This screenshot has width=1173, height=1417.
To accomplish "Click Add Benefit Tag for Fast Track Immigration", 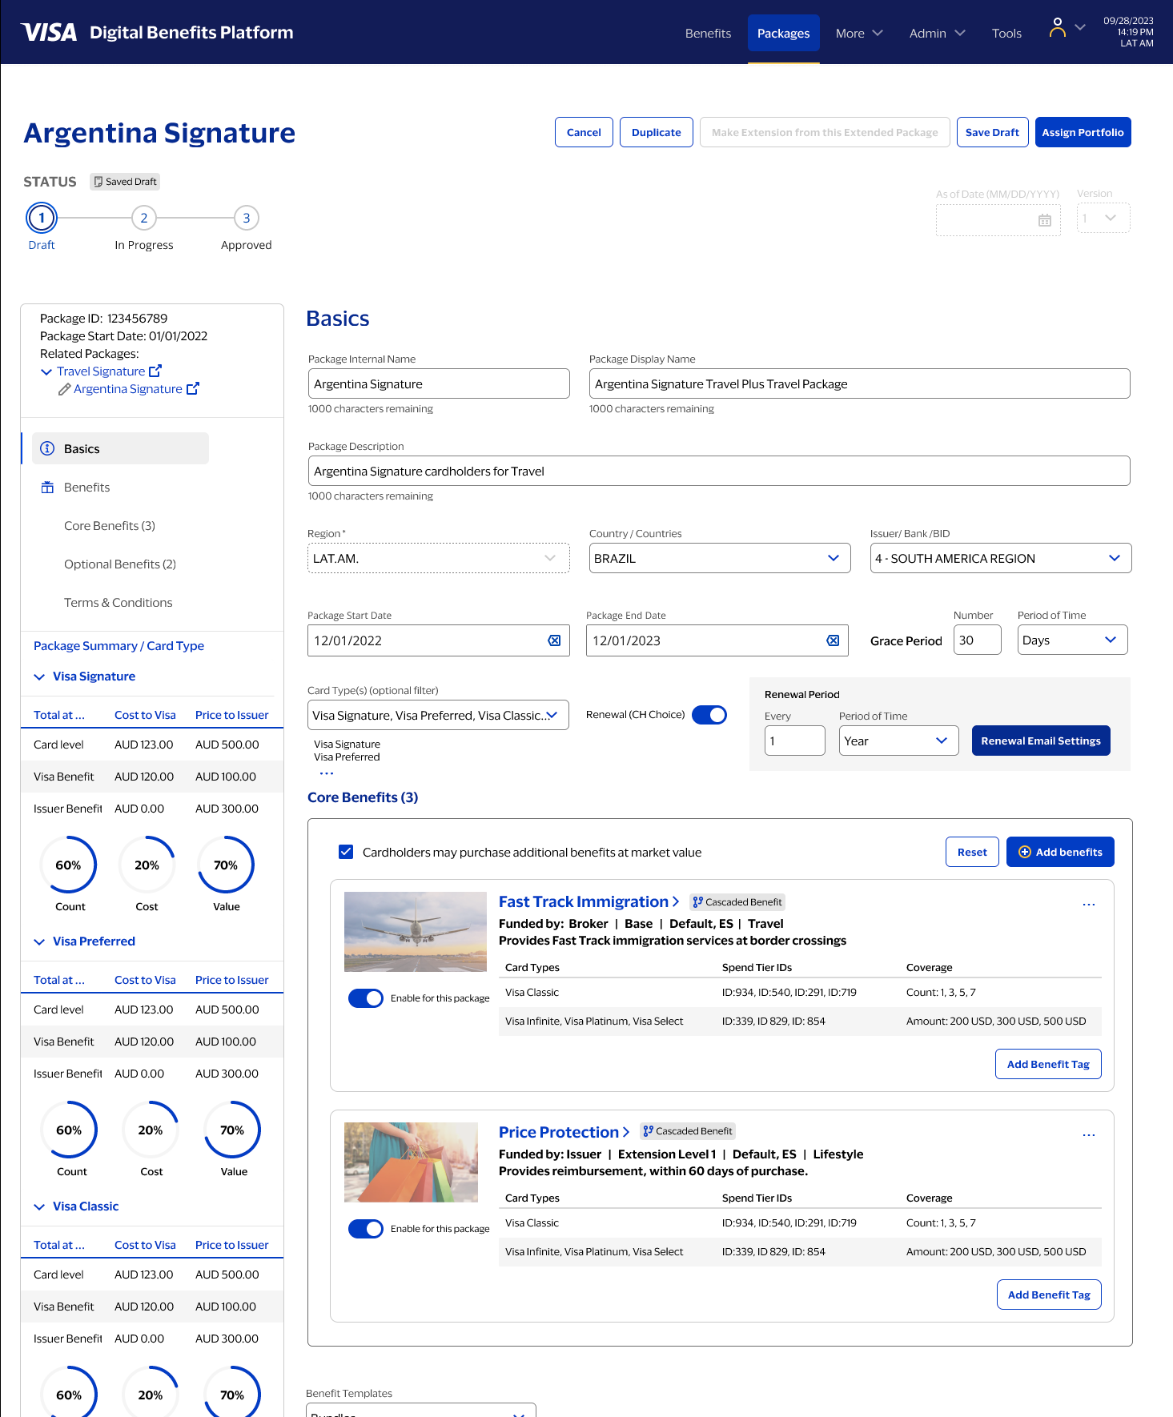I will click(x=1048, y=1064).
